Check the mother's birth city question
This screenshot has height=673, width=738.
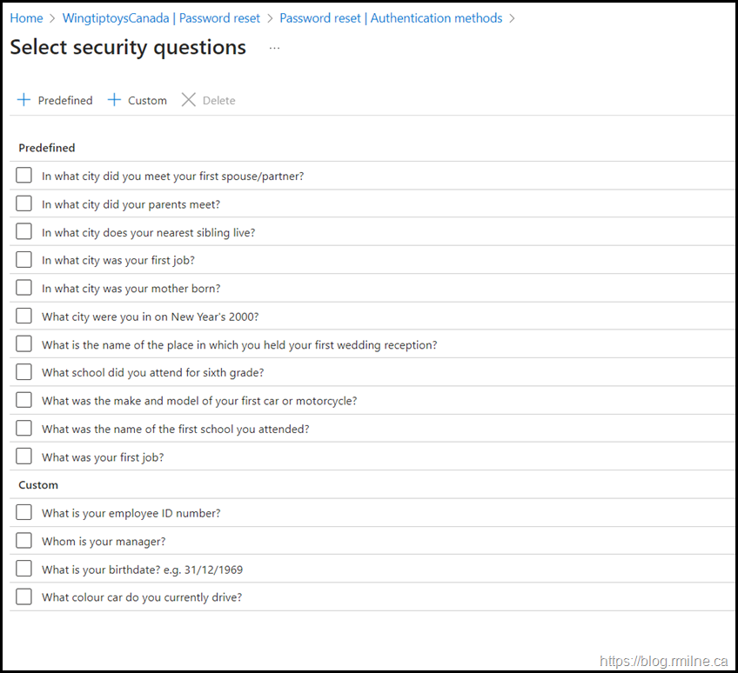(23, 287)
